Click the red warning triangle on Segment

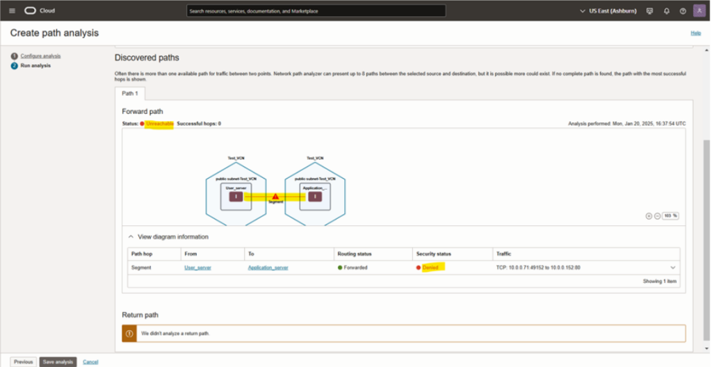pyautogui.click(x=275, y=197)
